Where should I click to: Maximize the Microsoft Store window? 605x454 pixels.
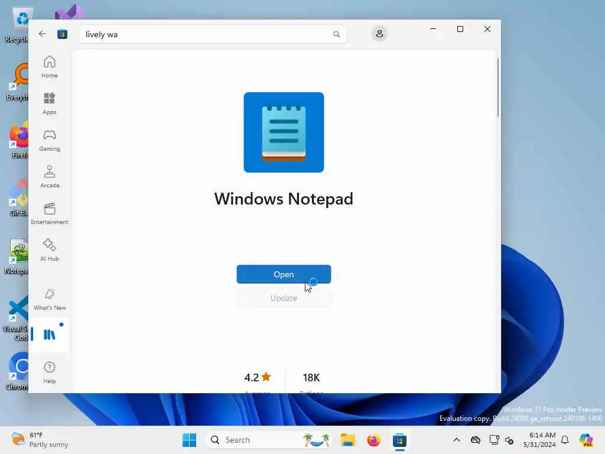click(460, 29)
